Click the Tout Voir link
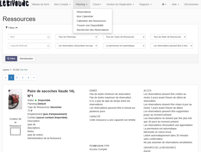 pyautogui.click(x=24, y=70)
